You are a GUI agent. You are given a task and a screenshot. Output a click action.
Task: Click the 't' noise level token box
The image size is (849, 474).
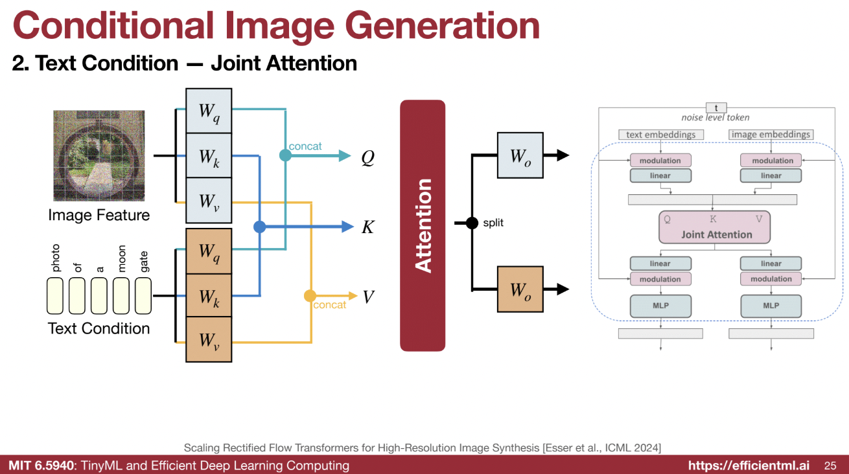[716, 108]
